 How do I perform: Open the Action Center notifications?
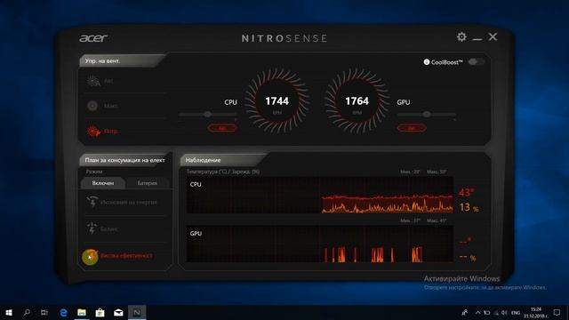pos(557,312)
